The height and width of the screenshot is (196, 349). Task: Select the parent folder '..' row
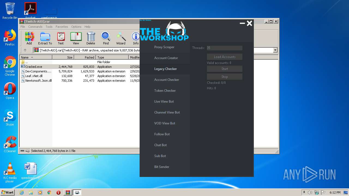[x=80, y=62]
